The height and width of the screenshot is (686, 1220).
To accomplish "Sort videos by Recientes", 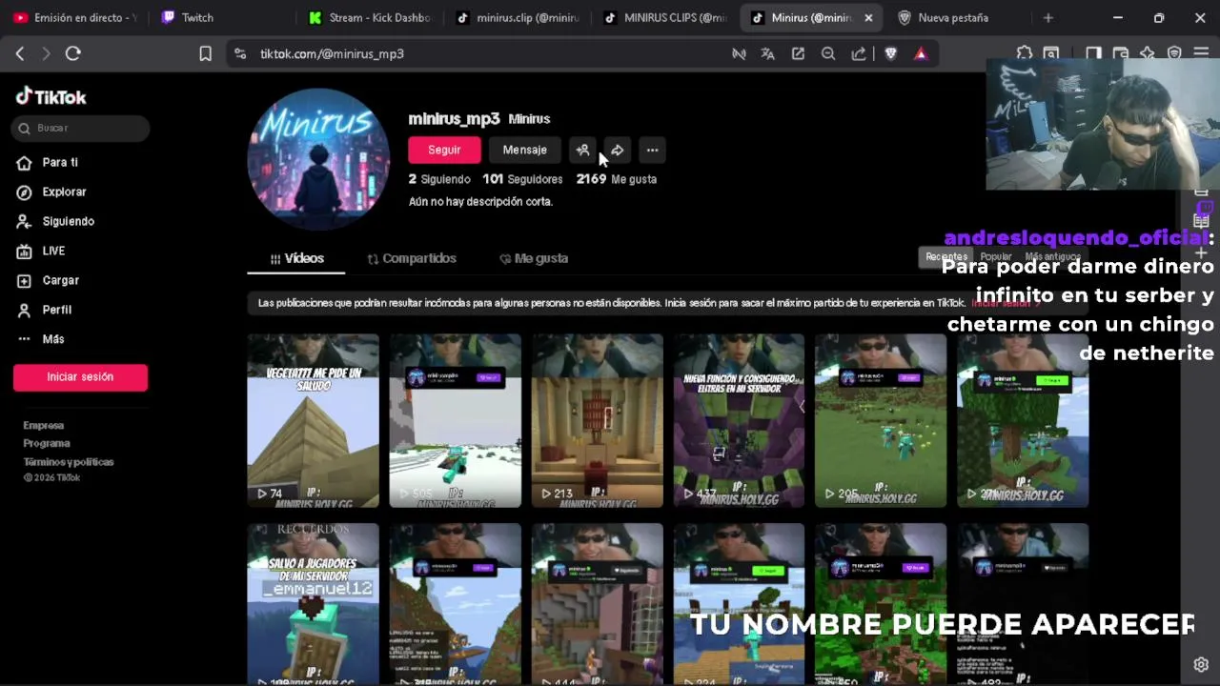I will [946, 257].
